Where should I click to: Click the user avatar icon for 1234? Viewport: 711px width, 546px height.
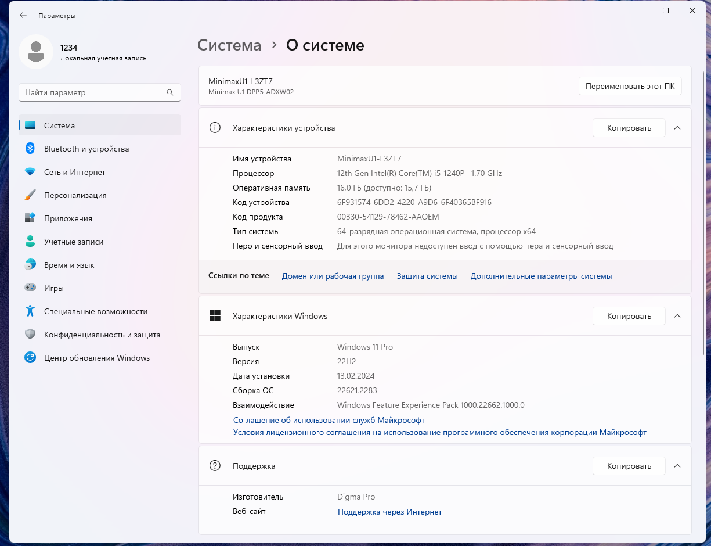[36, 52]
